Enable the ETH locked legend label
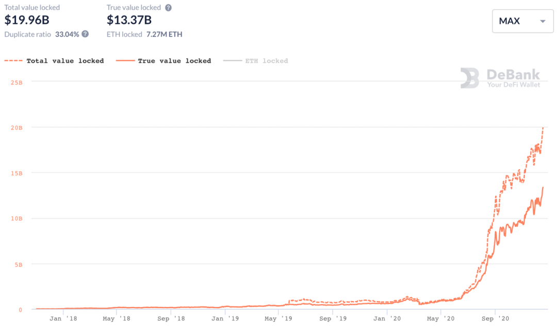The height and width of the screenshot is (335, 557). click(267, 61)
